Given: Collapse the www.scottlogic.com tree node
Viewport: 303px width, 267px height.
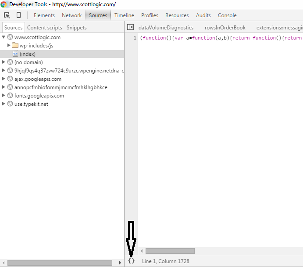Looking at the screenshot, I should [x=4, y=37].
